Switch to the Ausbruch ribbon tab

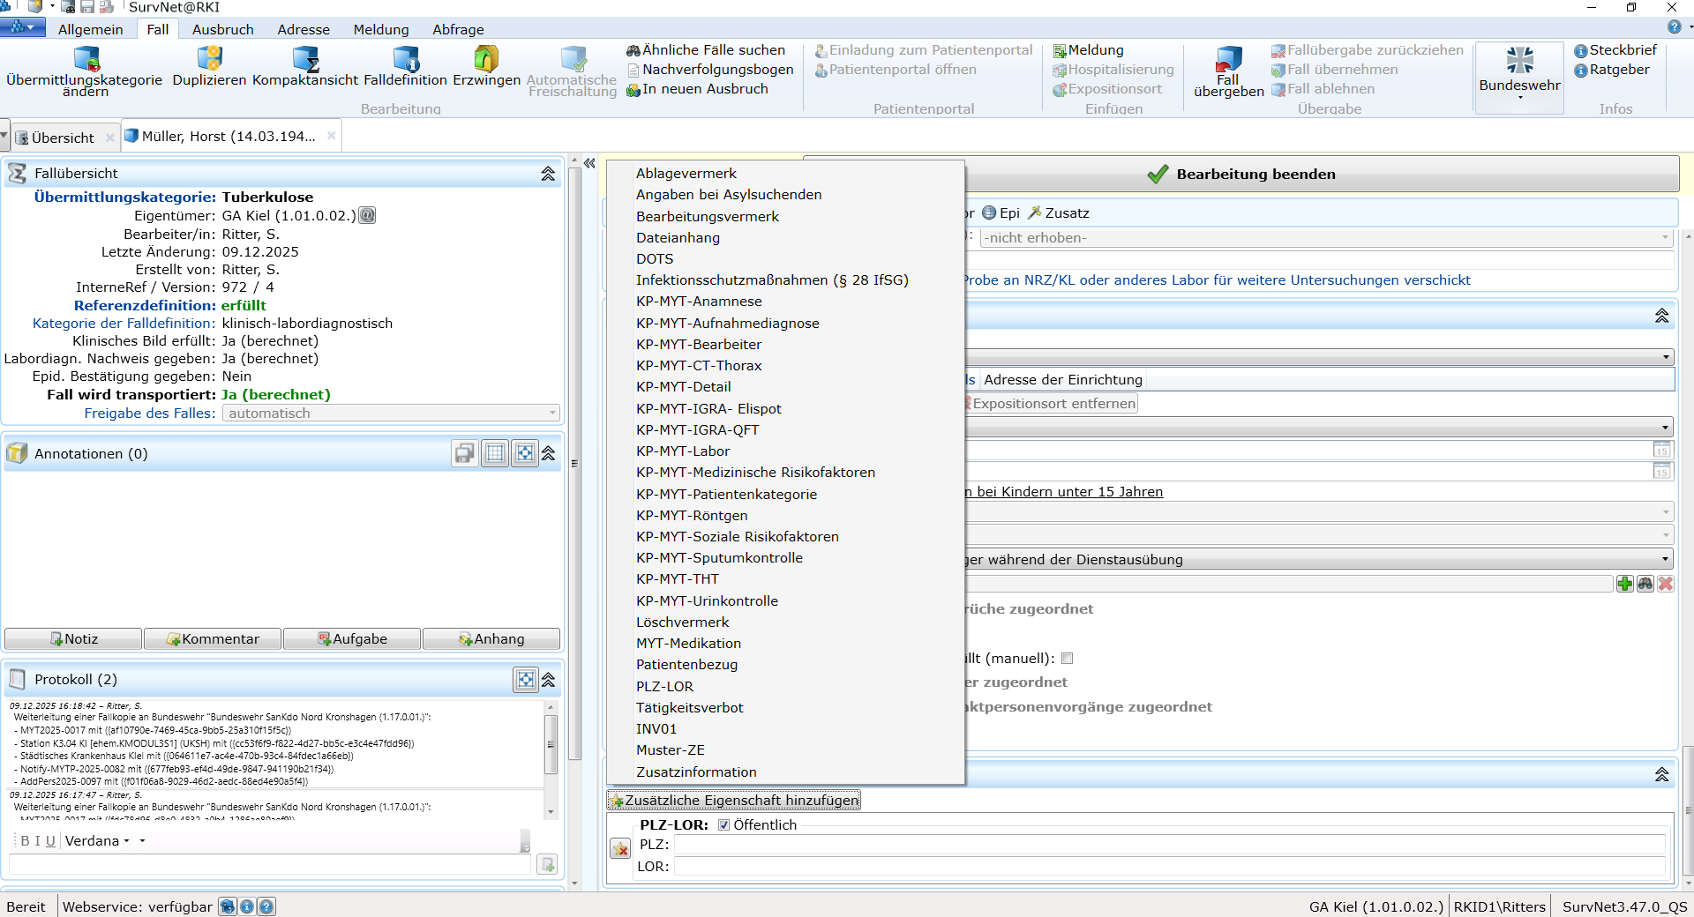[222, 29]
